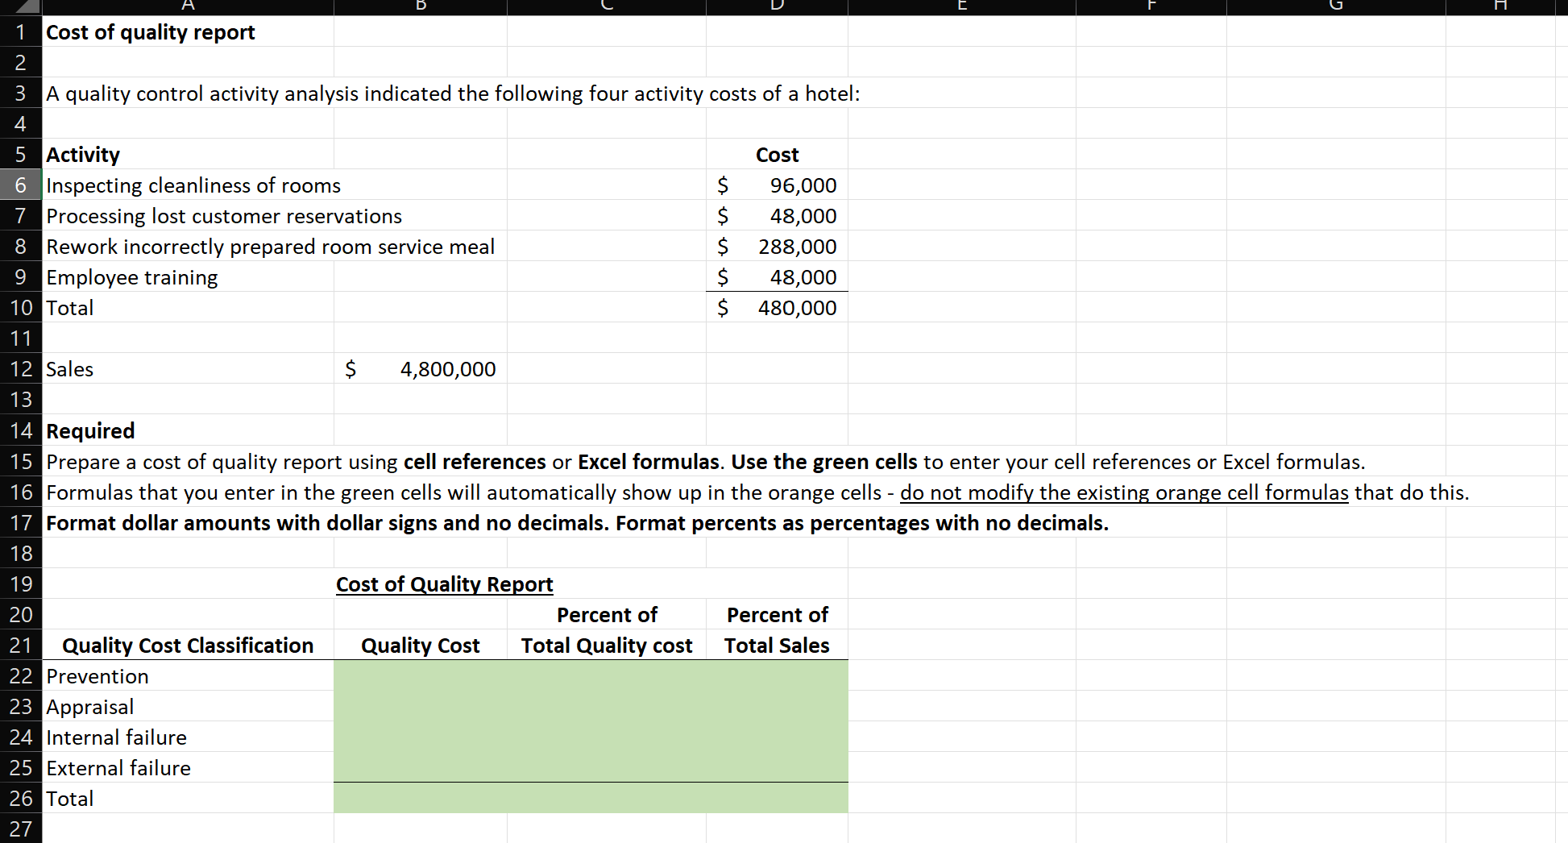
Task: Select the green Prevention Quality Cost cell
Action: (x=419, y=675)
